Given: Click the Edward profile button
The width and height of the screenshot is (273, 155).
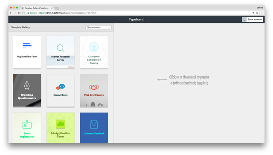Looking at the screenshot, I should point(260,8).
